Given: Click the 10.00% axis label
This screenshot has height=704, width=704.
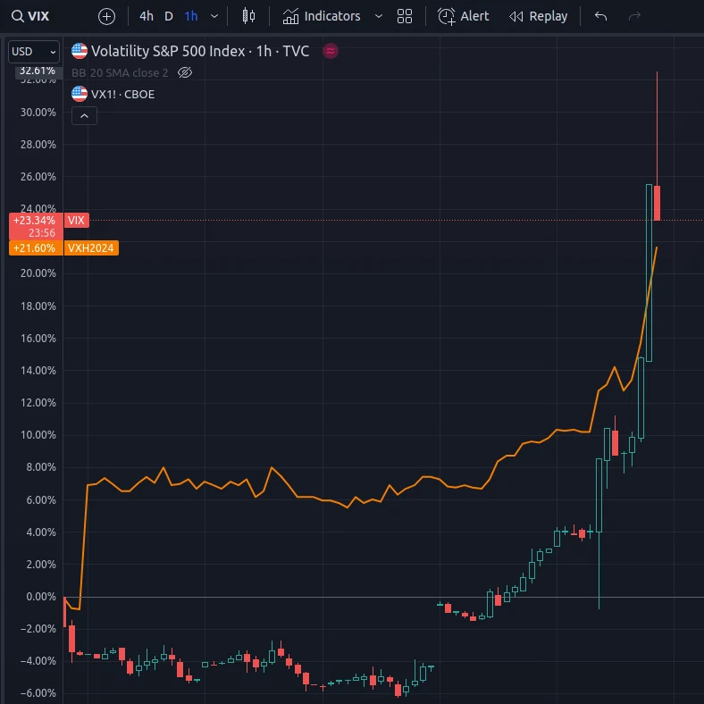Looking at the screenshot, I should click(38, 435).
